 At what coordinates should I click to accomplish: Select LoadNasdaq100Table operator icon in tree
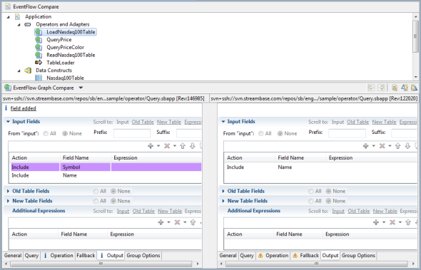click(x=39, y=32)
